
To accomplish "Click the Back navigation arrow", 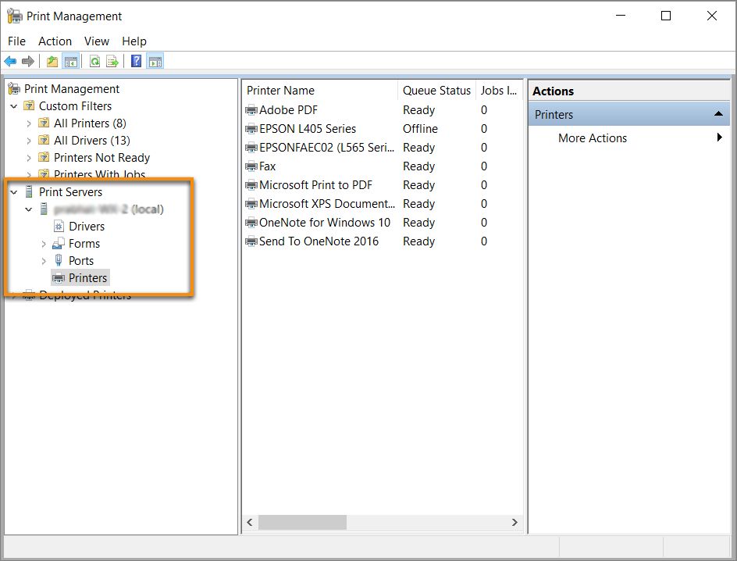I will coord(9,61).
